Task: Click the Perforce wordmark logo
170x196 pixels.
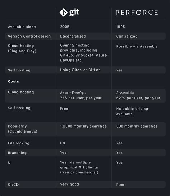Action: point(137,13)
